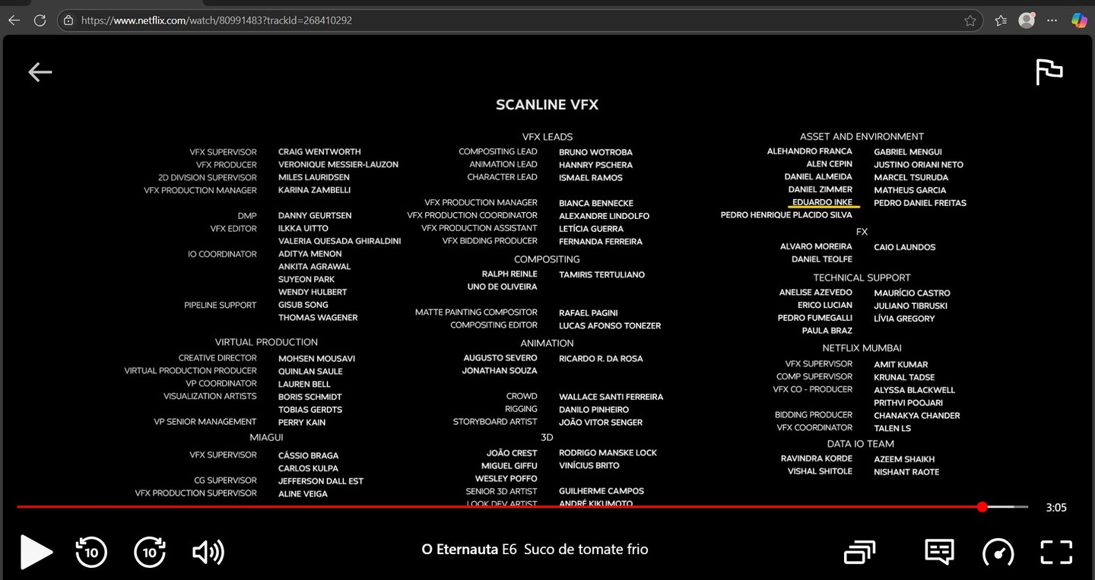Open the browser profile avatar
1095x580 pixels.
coord(1027,21)
